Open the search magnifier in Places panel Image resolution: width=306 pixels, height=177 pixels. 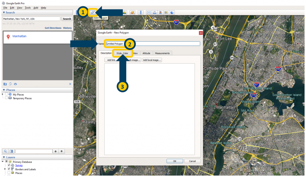click(5, 151)
